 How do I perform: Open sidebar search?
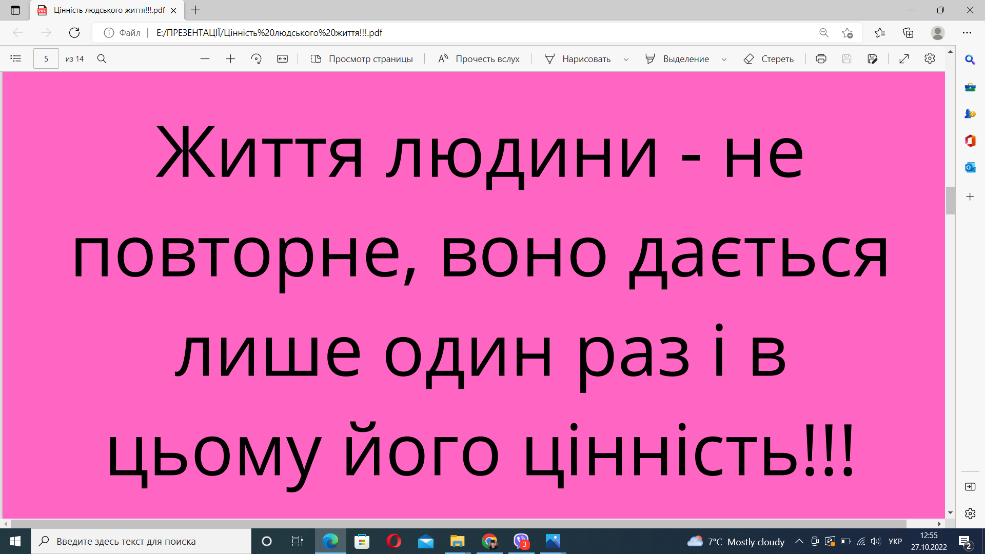(970, 60)
